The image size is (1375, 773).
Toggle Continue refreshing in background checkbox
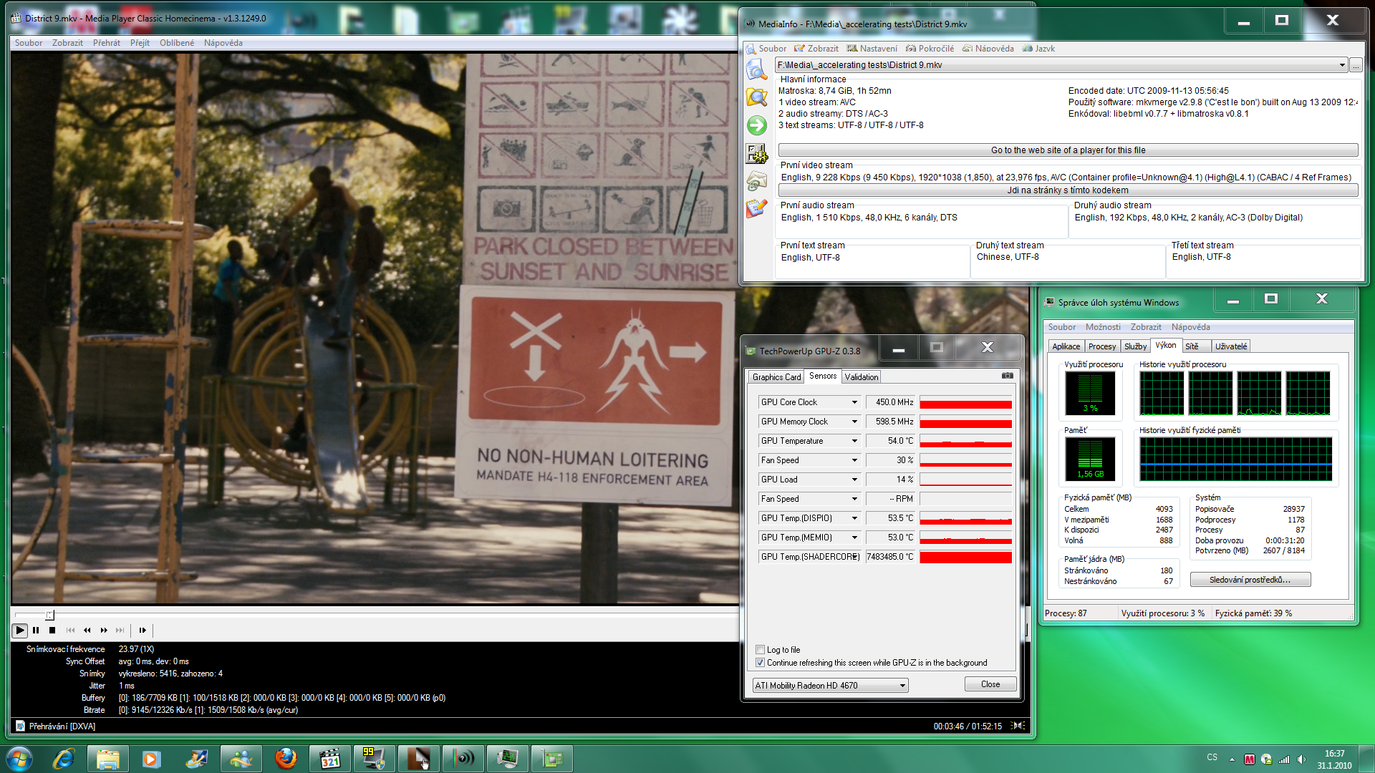(761, 663)
